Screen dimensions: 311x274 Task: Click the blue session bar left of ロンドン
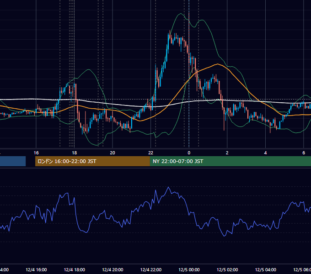[13, 161]
